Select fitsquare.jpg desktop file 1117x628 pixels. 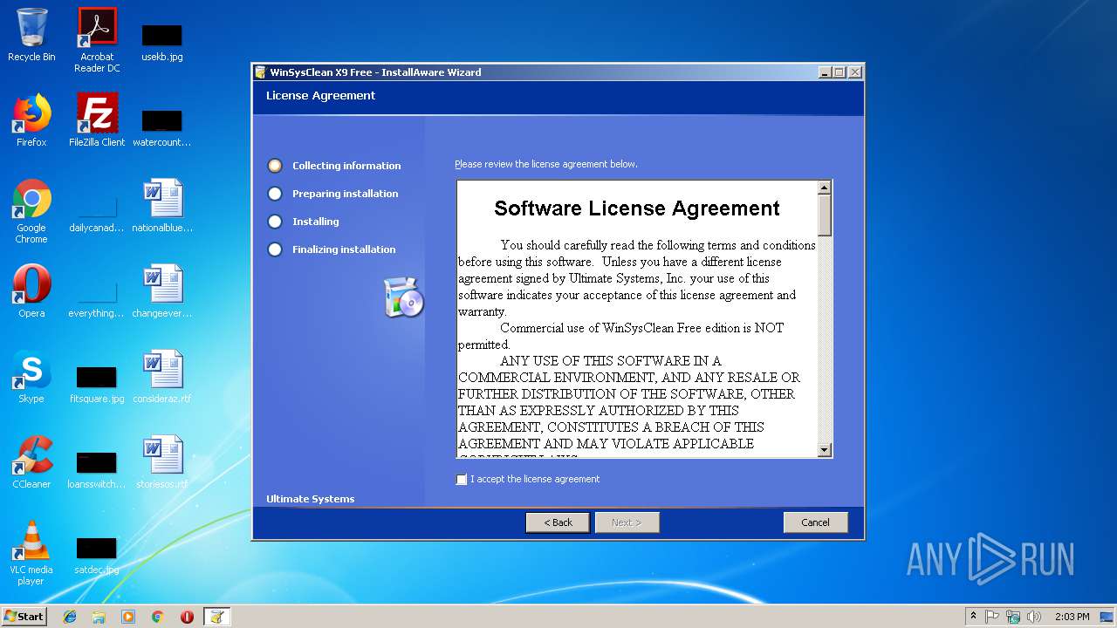(x=97, y=386)
